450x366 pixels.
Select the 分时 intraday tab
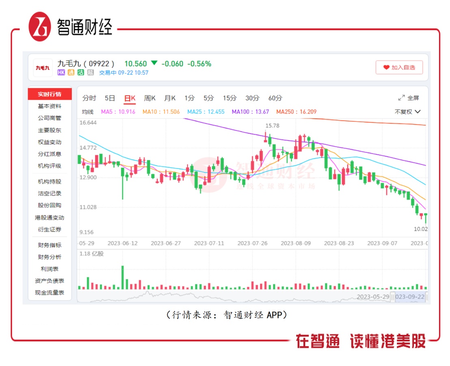(x=89, y=98)
